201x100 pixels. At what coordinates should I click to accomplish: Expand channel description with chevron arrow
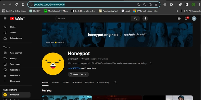[x=150, y=63]
